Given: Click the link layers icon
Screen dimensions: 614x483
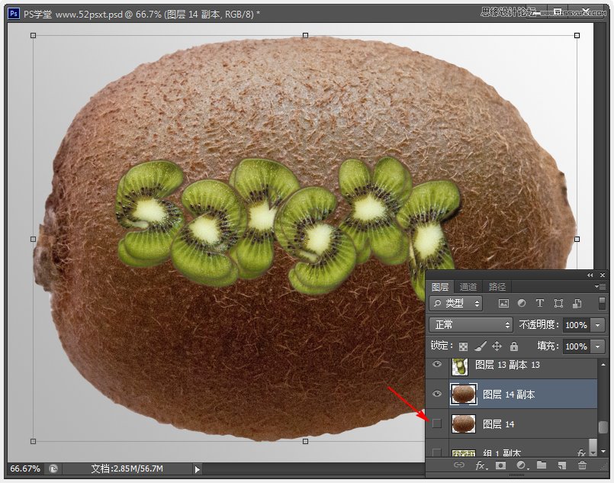Looking at the screenshot, I should pyautogui.click(x=461, y=465).
